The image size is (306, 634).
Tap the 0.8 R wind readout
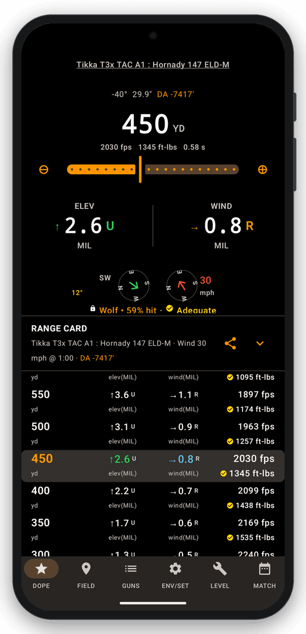pyautogui.click(x=221, y=226)
